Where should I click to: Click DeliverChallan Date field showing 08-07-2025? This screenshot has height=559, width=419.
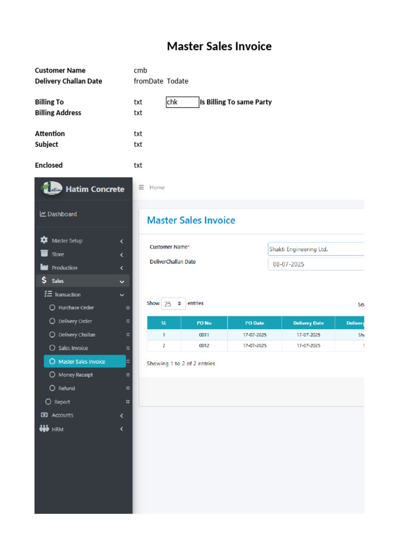[316, 264]
